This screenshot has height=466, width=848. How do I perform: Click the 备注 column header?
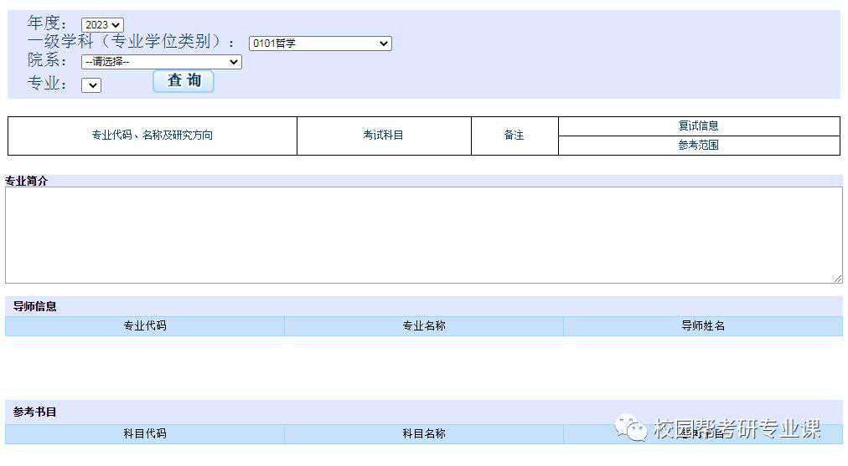(514, 136)
